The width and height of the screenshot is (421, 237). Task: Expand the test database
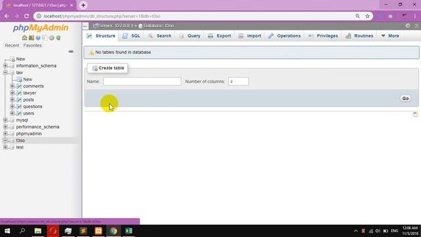(5, 147)
